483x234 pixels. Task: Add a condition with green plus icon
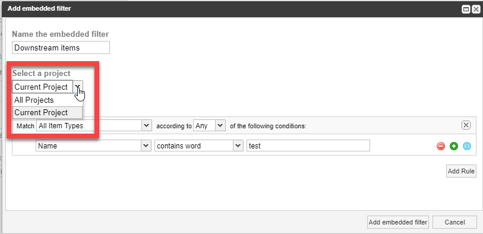pos(454,146)
